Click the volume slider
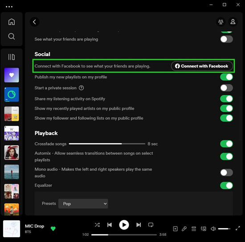 click(224, 229)
